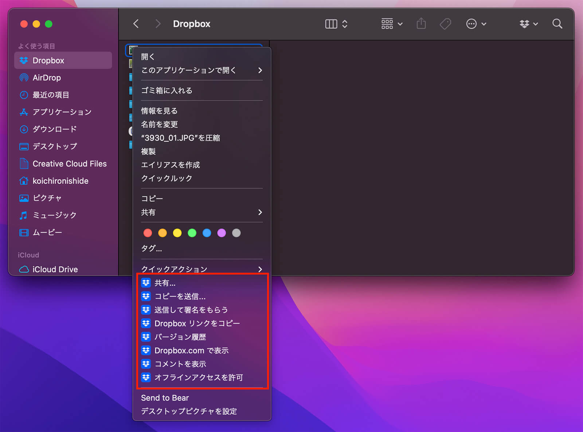
Task: Open the view switcher up-down chevron
Action: 345,24
